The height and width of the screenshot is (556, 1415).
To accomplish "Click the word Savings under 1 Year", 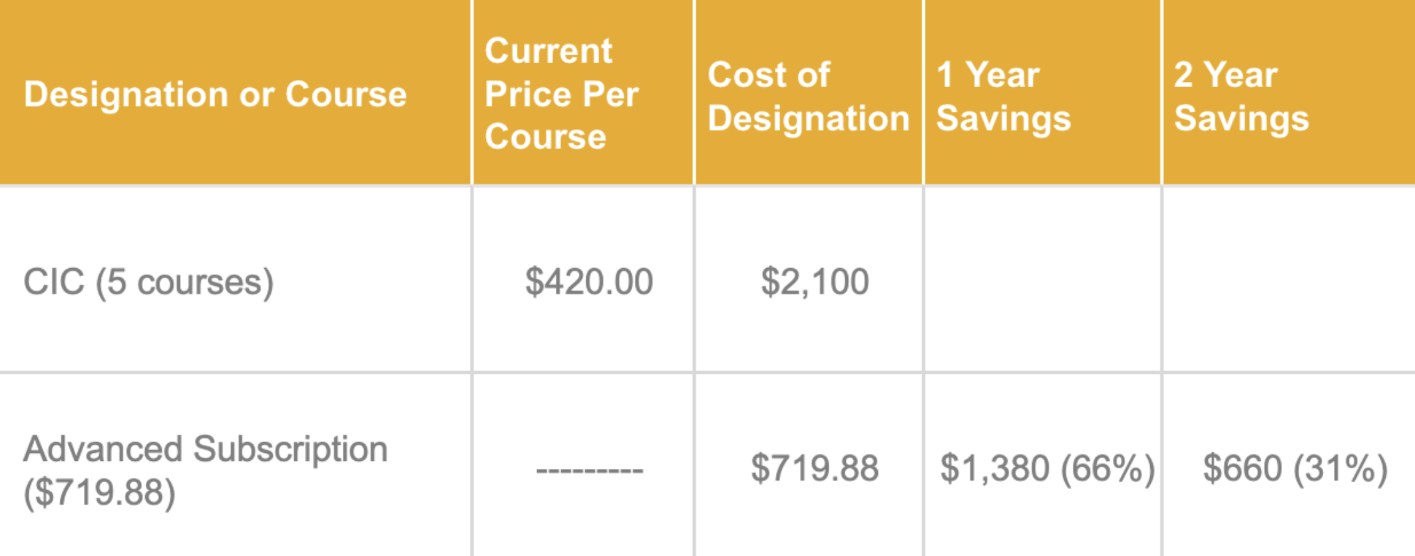I will pos(1004,120).
